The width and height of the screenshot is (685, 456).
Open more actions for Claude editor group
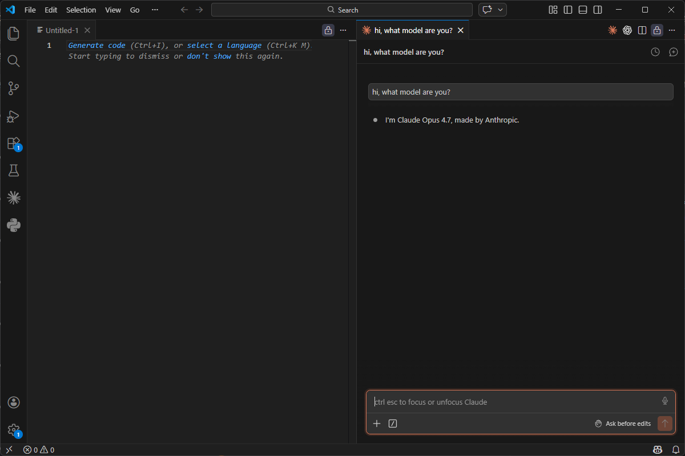point(672,30)
